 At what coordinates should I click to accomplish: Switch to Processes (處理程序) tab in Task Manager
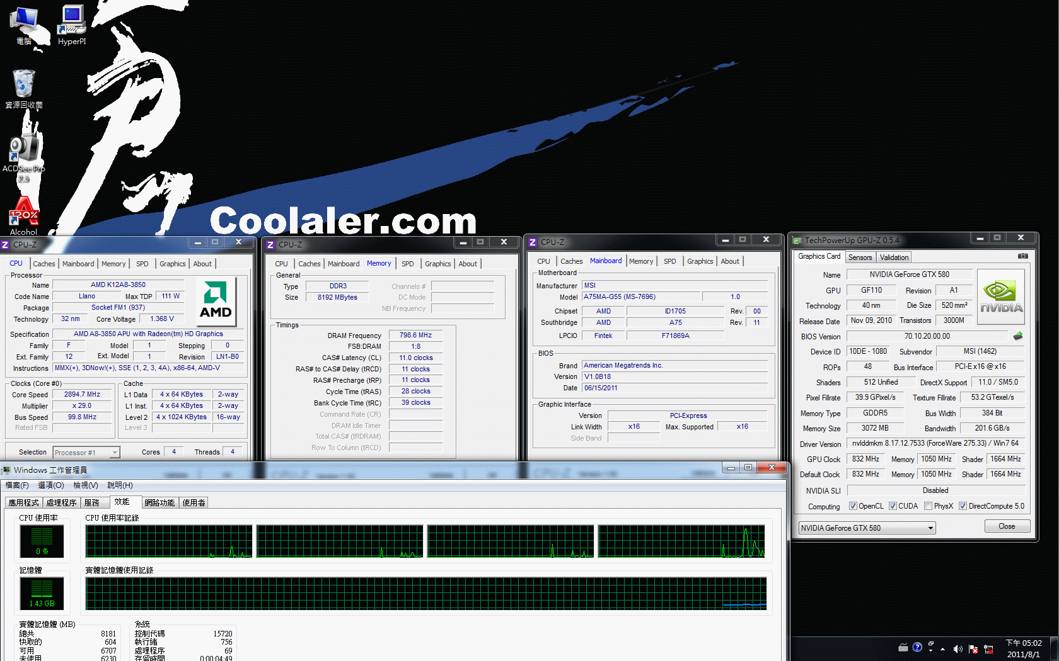click(x=61, y=502)
